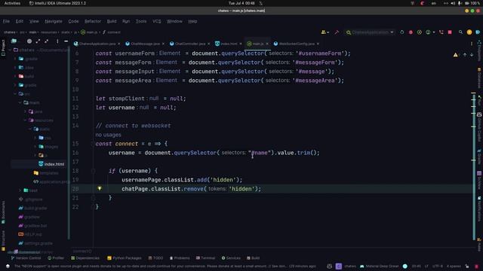Expand all in the Project panel
Viewport: 483px width, 271px height.
click(x=38, y=41)
